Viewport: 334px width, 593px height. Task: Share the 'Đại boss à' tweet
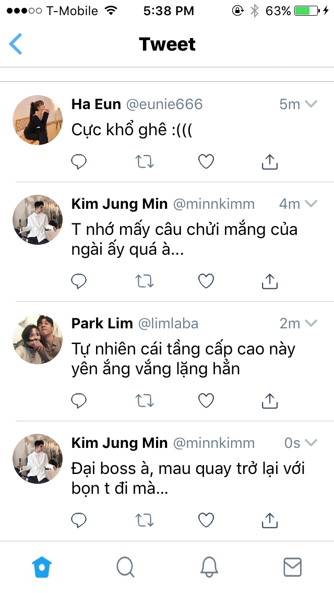pyautogui.click(x=270, y=520)
